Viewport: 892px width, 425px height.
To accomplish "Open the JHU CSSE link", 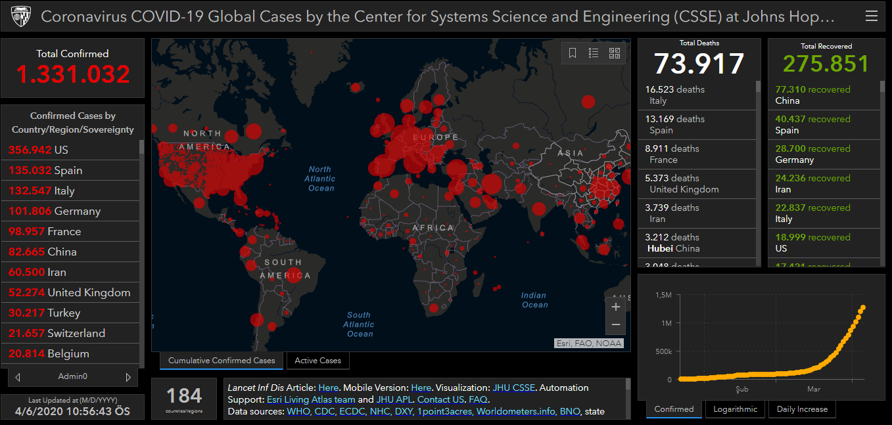I will click(514, 388).
